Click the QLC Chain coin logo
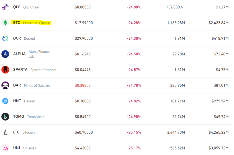 tap(5, 7)
